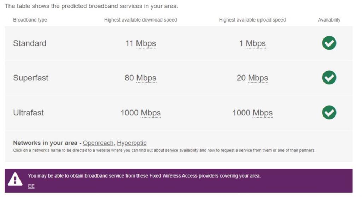Open the Hyperoptic network link
The height and width of the screenshot is (197, 362).
click(132, 143)
